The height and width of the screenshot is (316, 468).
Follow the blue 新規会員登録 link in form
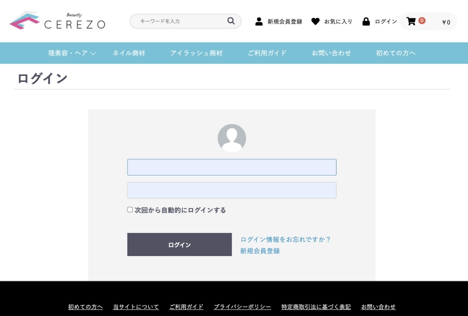tap(260, 251)
